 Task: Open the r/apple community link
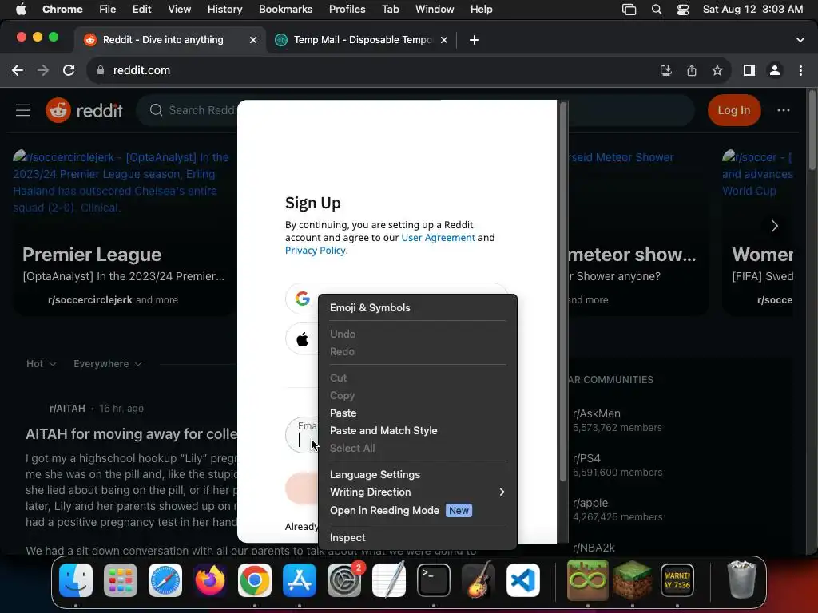click(590, 503)
